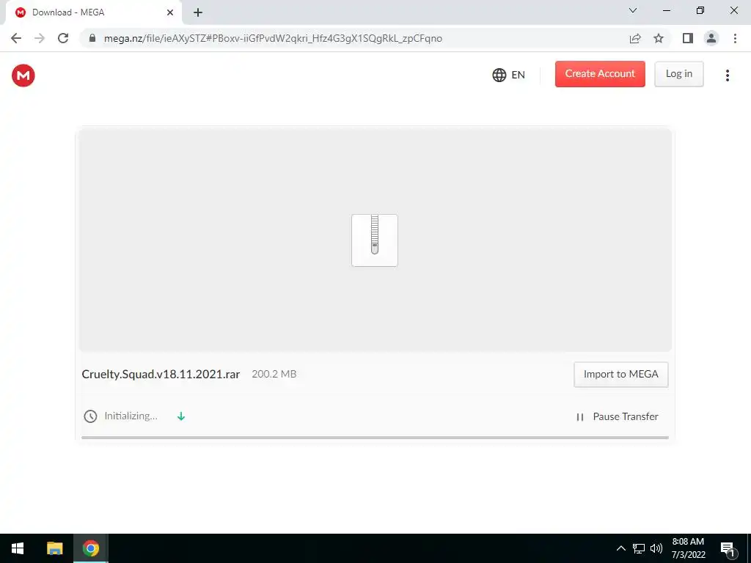Click the Chrome taskbar icon
Viewport: 751px width, 563px height.
90,548
